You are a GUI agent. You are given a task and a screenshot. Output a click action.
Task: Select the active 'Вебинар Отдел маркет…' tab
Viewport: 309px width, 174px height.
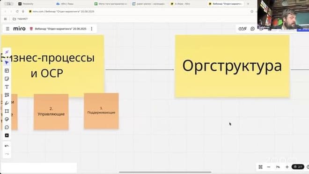(225, 4)
